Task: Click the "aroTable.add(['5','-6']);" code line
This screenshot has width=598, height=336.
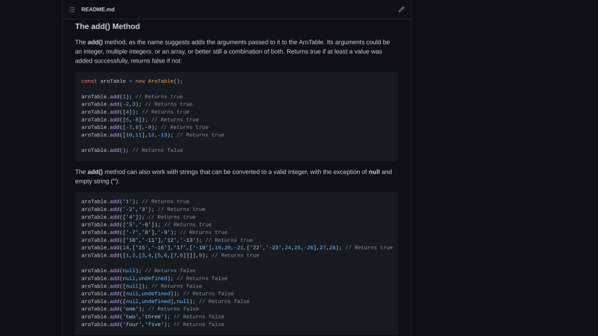Action: tap(147, 224)
